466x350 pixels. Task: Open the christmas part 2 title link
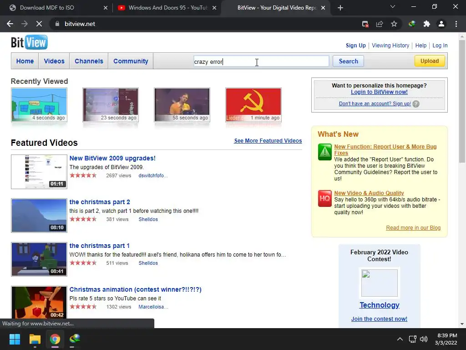pos(100,202)
